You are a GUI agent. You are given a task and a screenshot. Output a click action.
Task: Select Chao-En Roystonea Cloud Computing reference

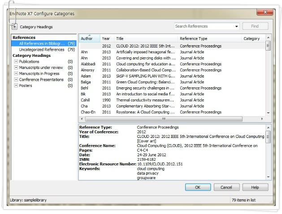[172, 112]
